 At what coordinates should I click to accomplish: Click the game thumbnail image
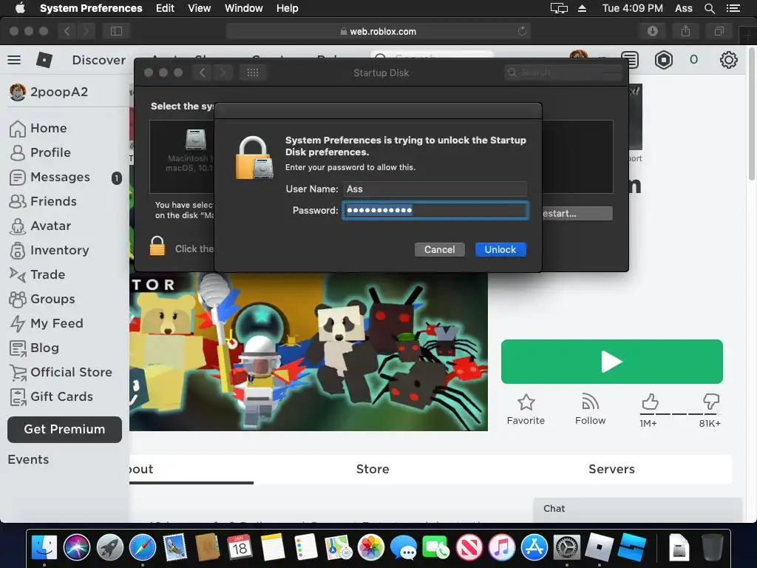pyautogui.click(x=308, y=351)
